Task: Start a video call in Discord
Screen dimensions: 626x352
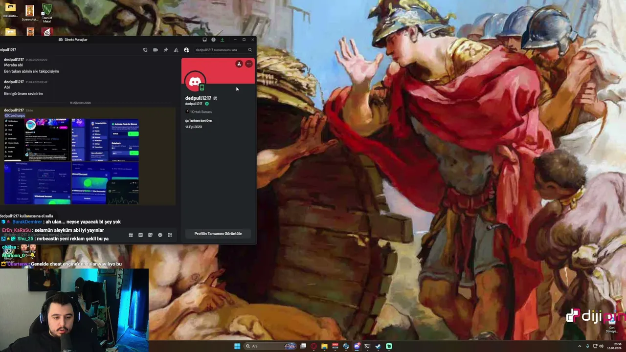Action: [x=156, y=50]
